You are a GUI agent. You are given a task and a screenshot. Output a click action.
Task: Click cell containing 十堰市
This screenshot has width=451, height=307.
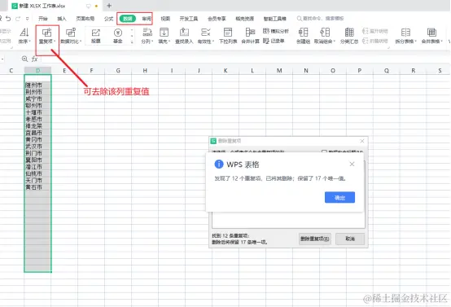37,112
